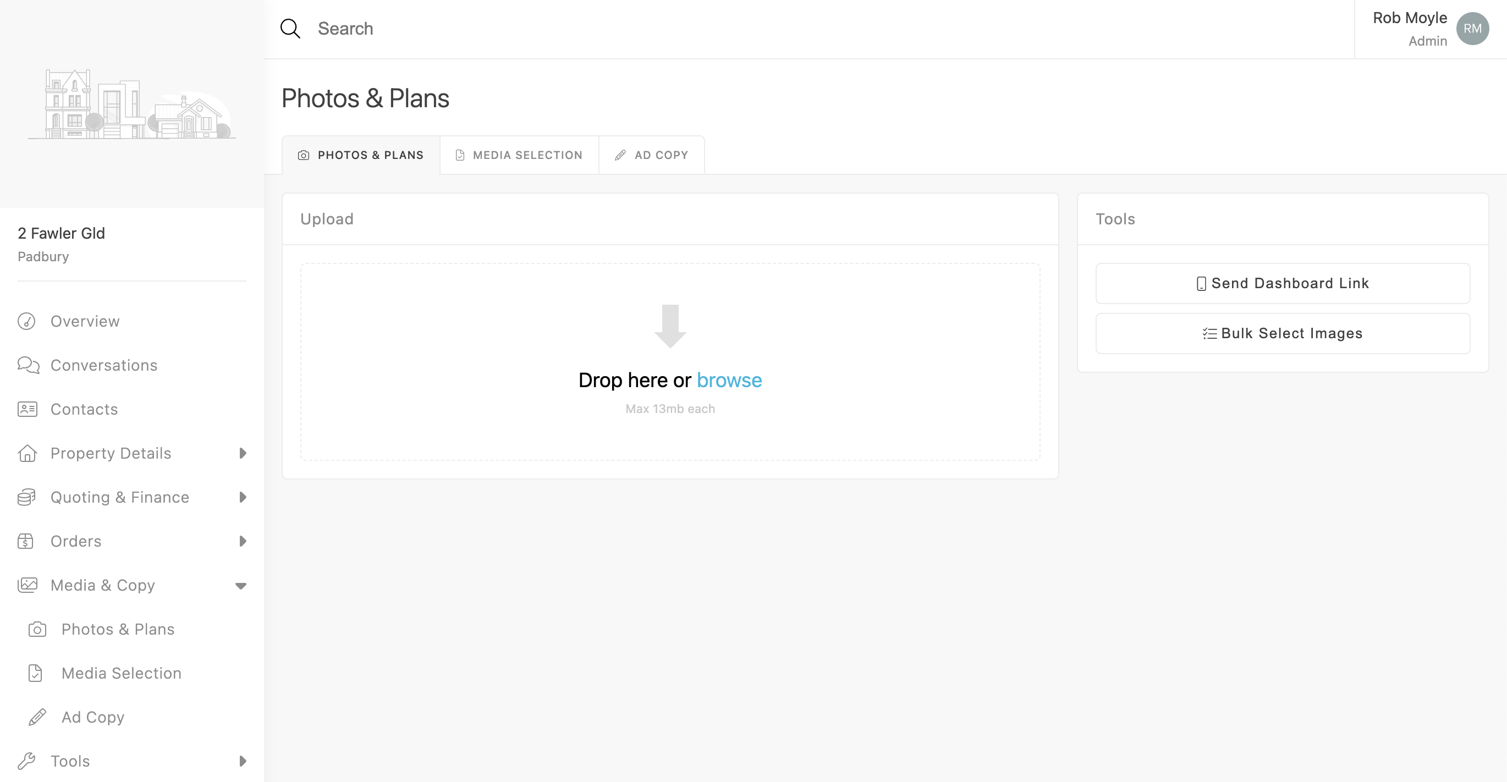Expand Quoting & Finance submenu
The image size is (1507, 782).
point(242,497)
